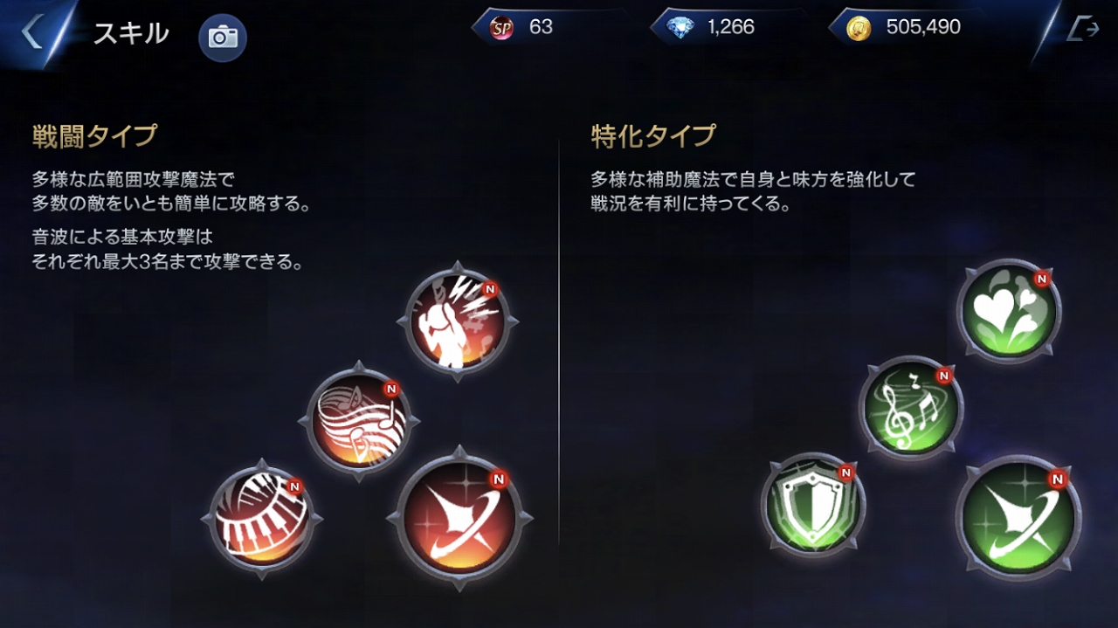This screenshot has height=628, width=1118.
Task: Tap the SP points counter showing 63
Action: (x=525, y=27)
